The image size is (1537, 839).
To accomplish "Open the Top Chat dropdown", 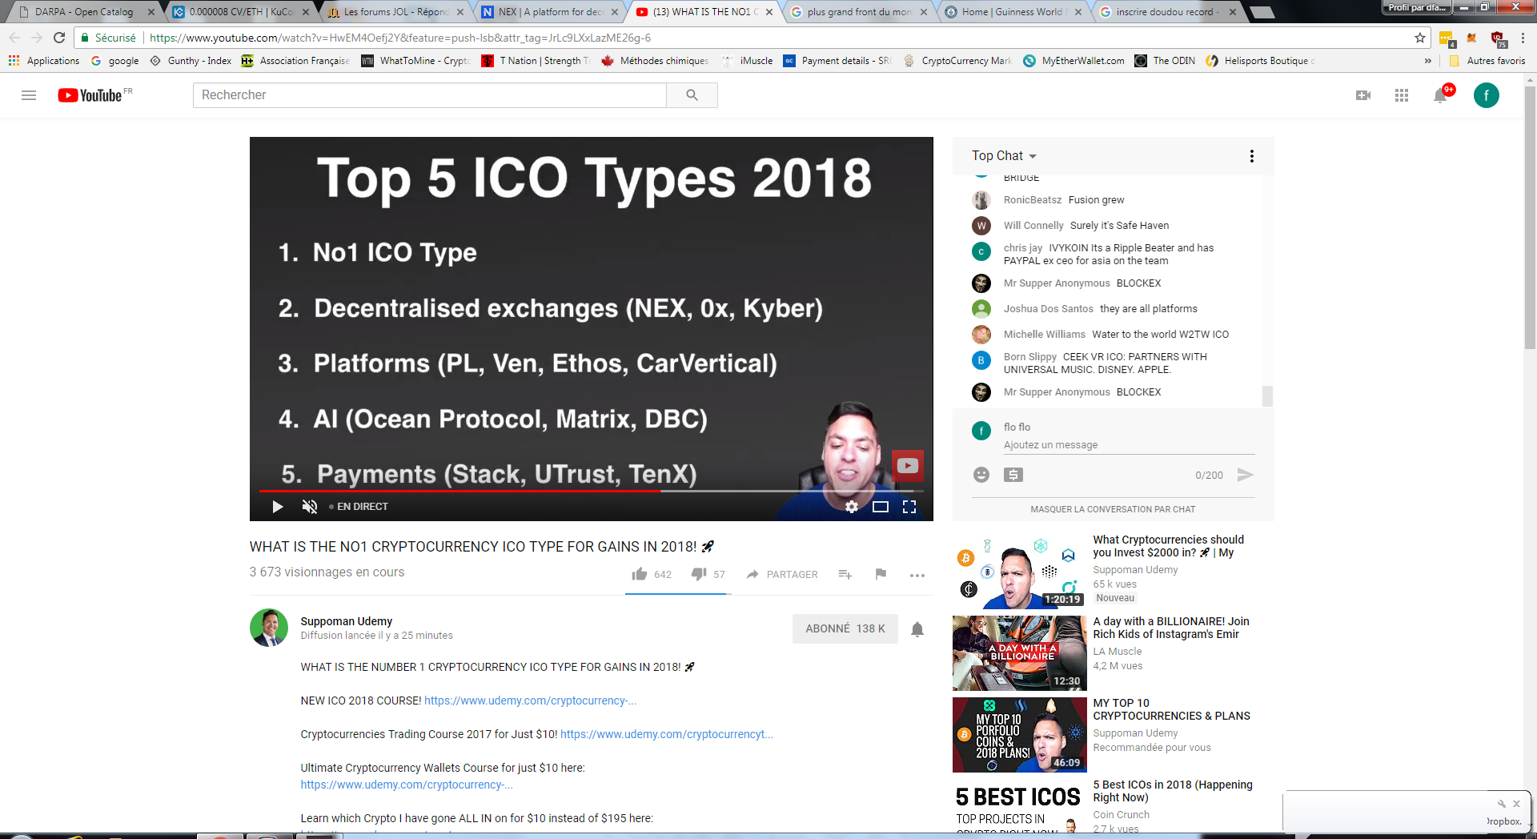I will (1004, 156).
